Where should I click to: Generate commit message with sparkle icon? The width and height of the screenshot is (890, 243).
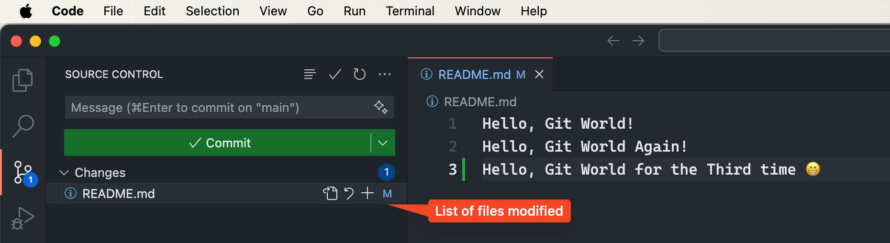pos(381,107)
